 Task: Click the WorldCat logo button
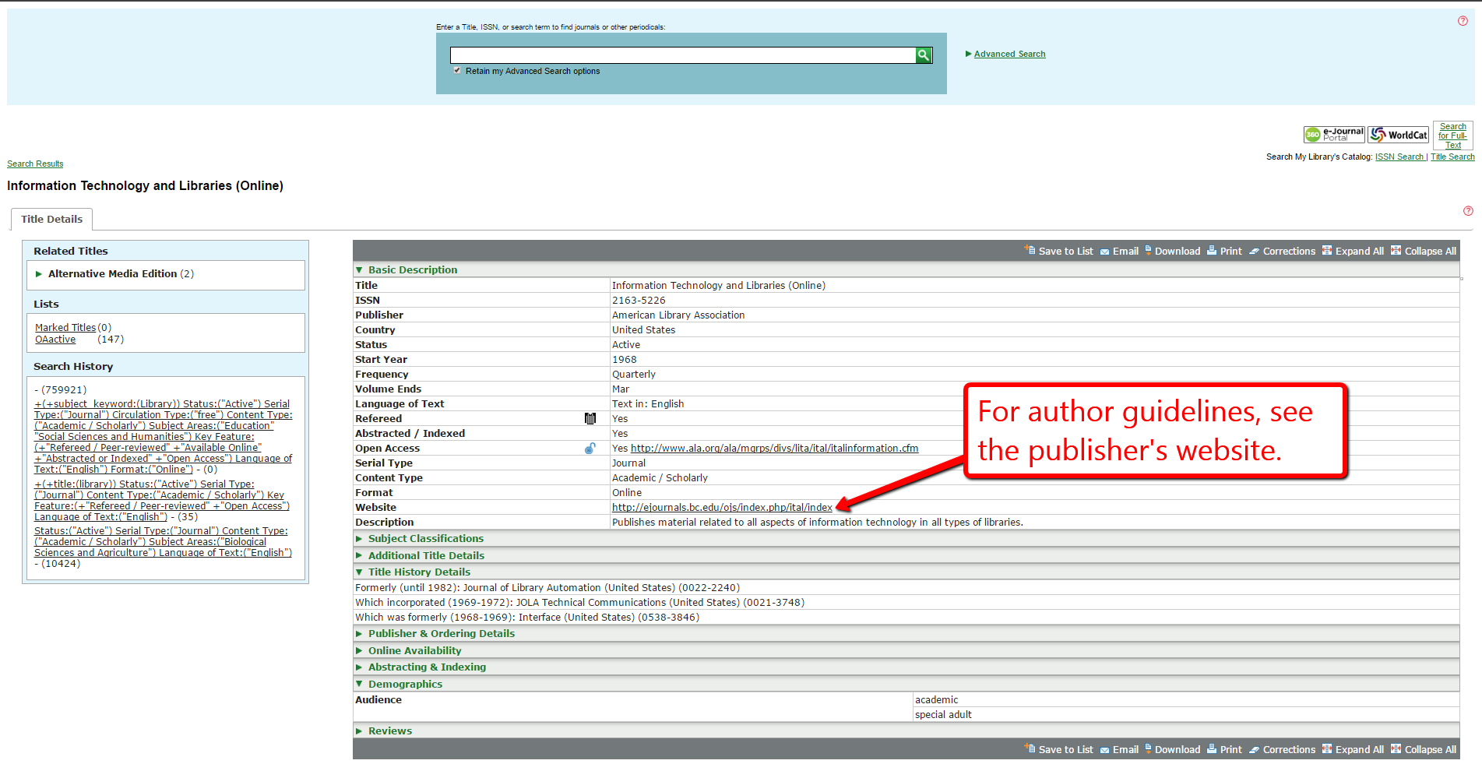coord(1399,135)
